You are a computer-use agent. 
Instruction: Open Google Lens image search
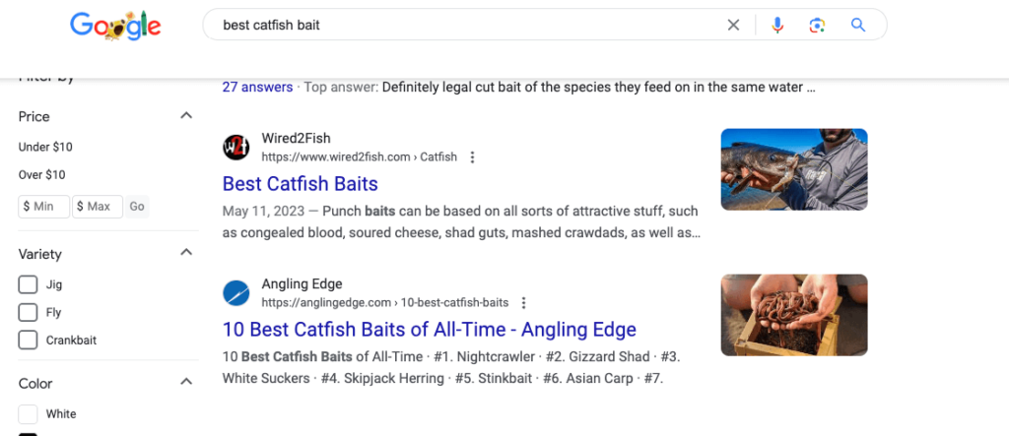pyautogui.click(x=816, y=26)
